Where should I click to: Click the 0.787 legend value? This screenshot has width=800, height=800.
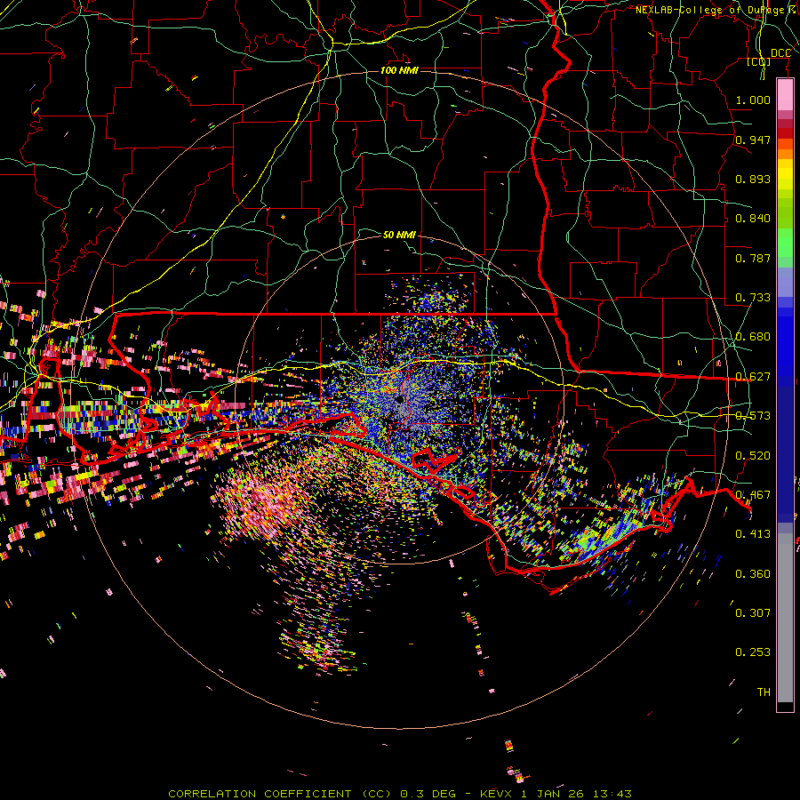pyautogui.click(x=753, y=258)
